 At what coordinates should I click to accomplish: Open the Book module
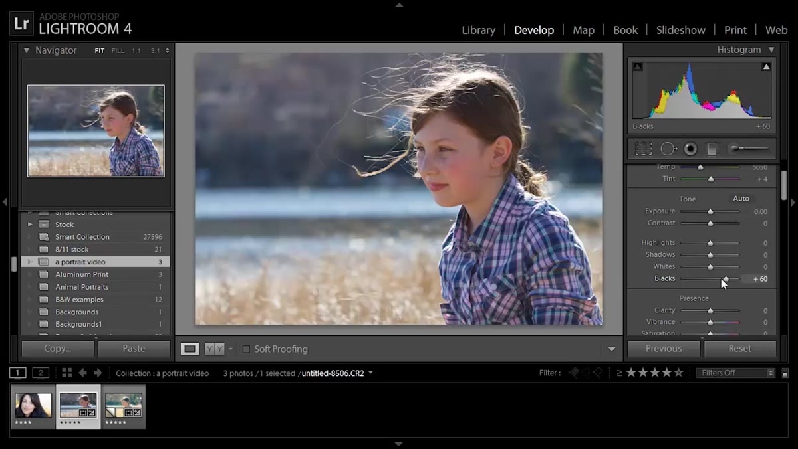625,30
